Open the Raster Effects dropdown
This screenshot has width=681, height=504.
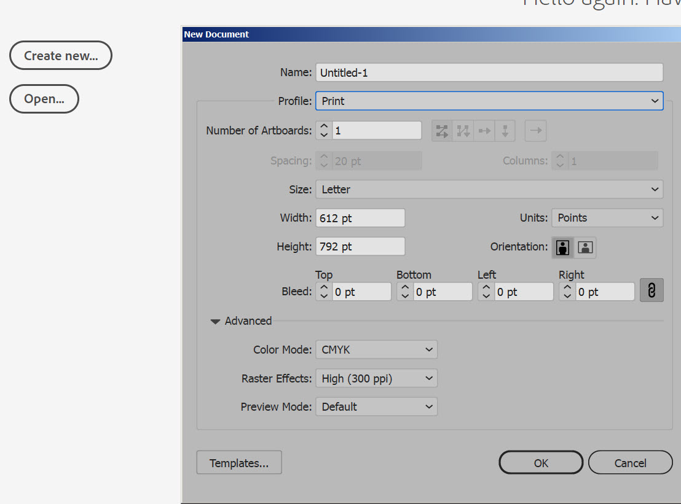click(x=376, y=378)
